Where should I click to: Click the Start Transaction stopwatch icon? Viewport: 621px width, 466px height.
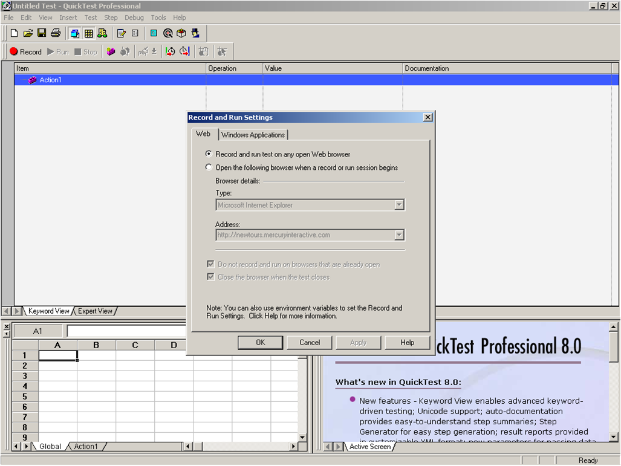point(171,51)
